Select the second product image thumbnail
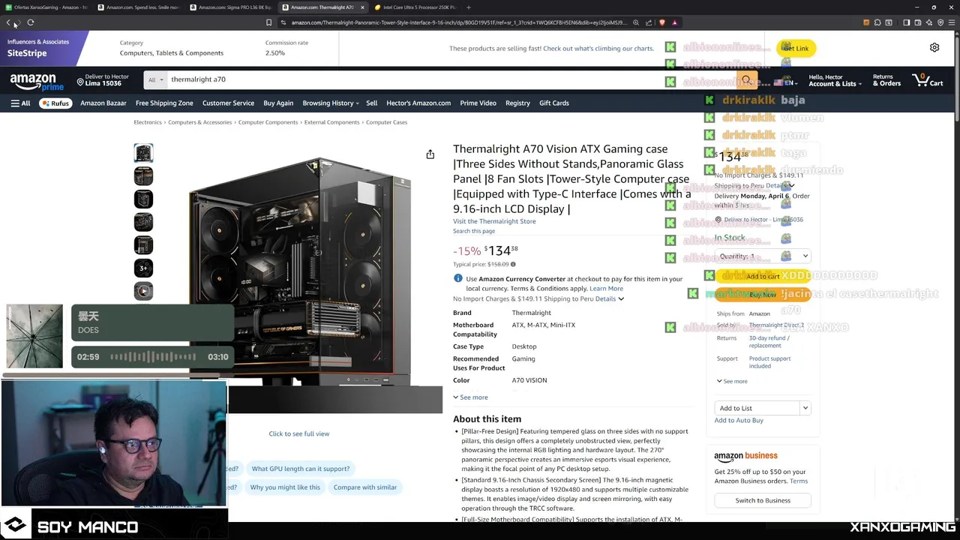The width and height of the screenshot is (960, 540). [143, 175]
